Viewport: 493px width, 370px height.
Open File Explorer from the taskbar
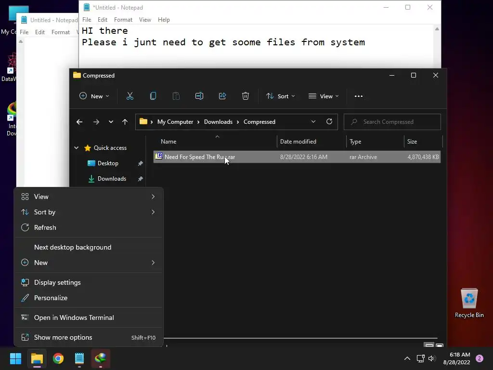point(37,358)
